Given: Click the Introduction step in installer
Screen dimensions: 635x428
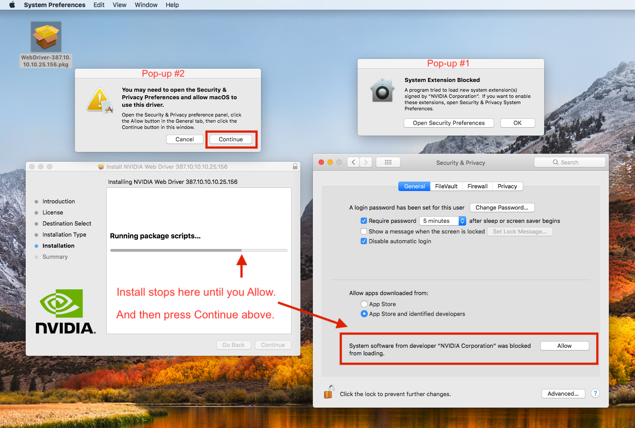Looking at the screenshot, I should click(58, 201).
